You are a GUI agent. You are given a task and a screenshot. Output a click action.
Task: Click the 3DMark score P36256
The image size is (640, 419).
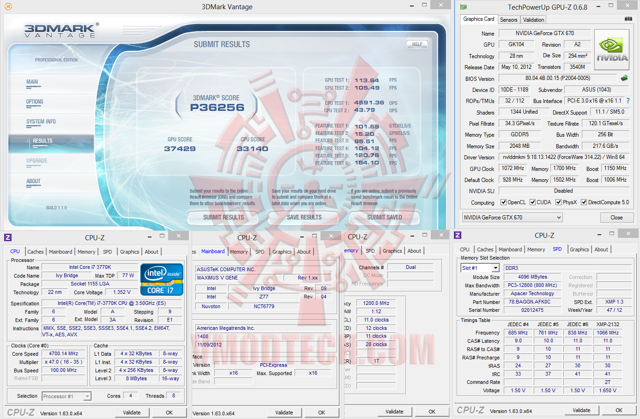[x=217, y=108]
